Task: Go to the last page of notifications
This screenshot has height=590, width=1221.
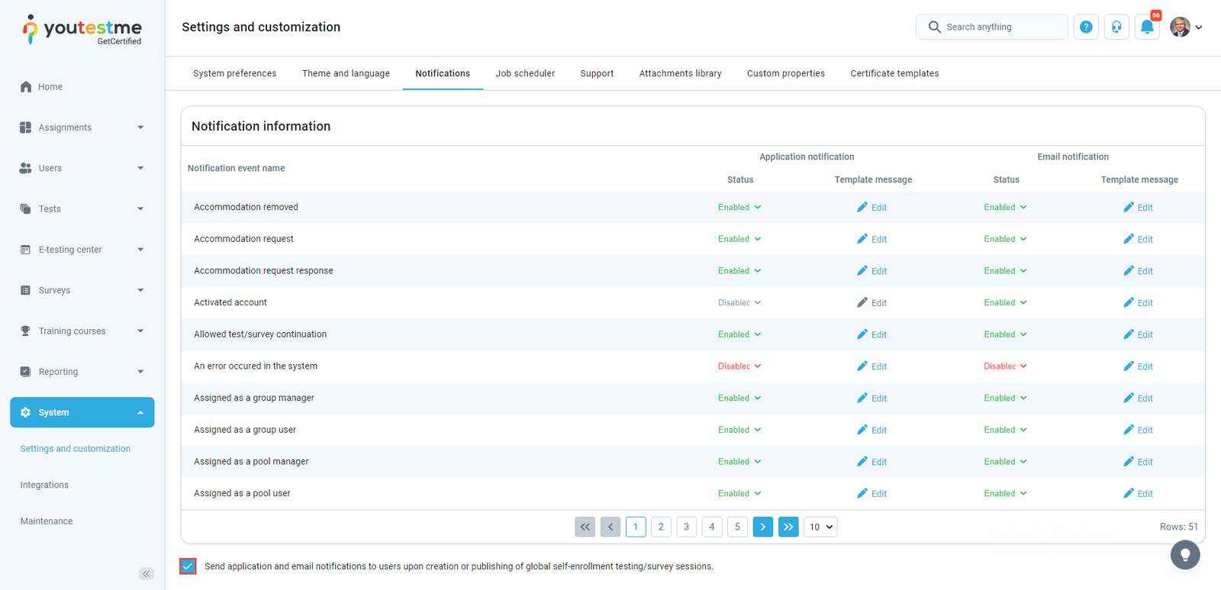Action: pyautogui.click(x=788, y=527)
